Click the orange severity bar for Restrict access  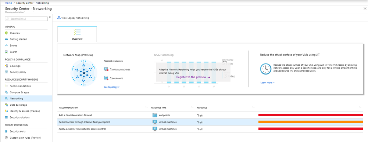311,122
